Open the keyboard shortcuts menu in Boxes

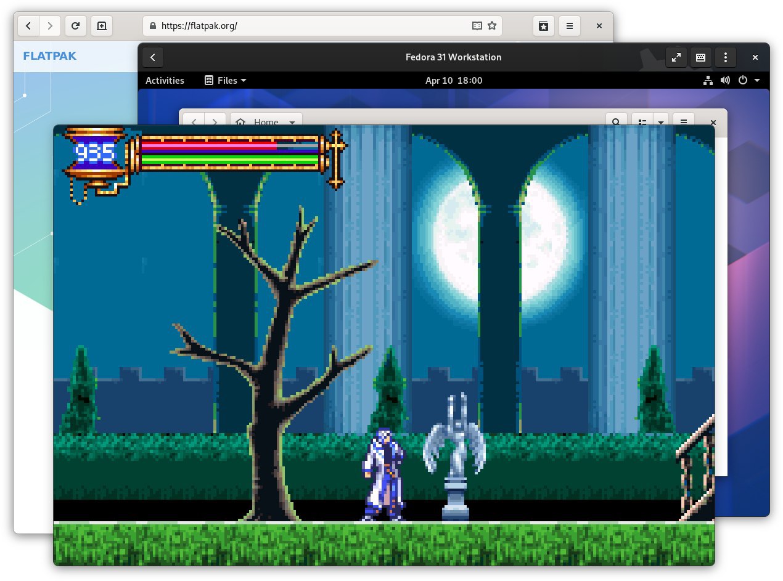click(701, 57)
